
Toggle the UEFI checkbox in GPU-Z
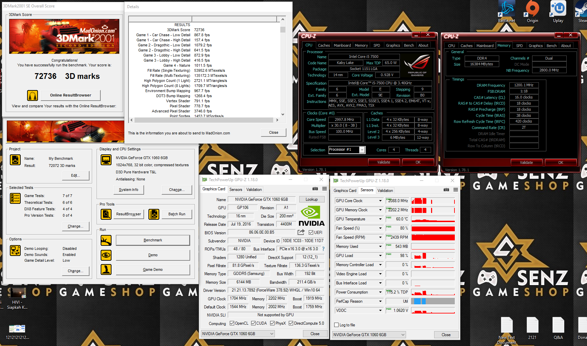pos(311,233)
